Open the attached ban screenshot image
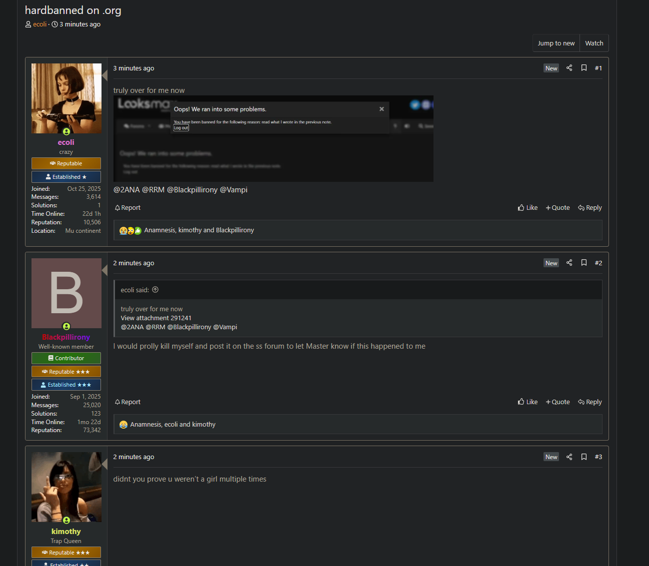 [x=273, y=138]
